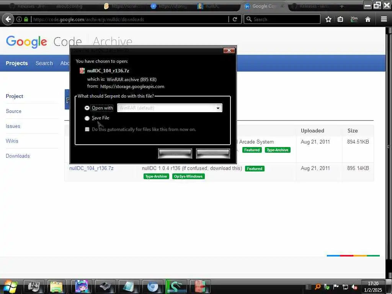The width and height of the screenshot is (392, 294).
Task: Open the glass notepad taskbar icon
Action: pos(129,287)
